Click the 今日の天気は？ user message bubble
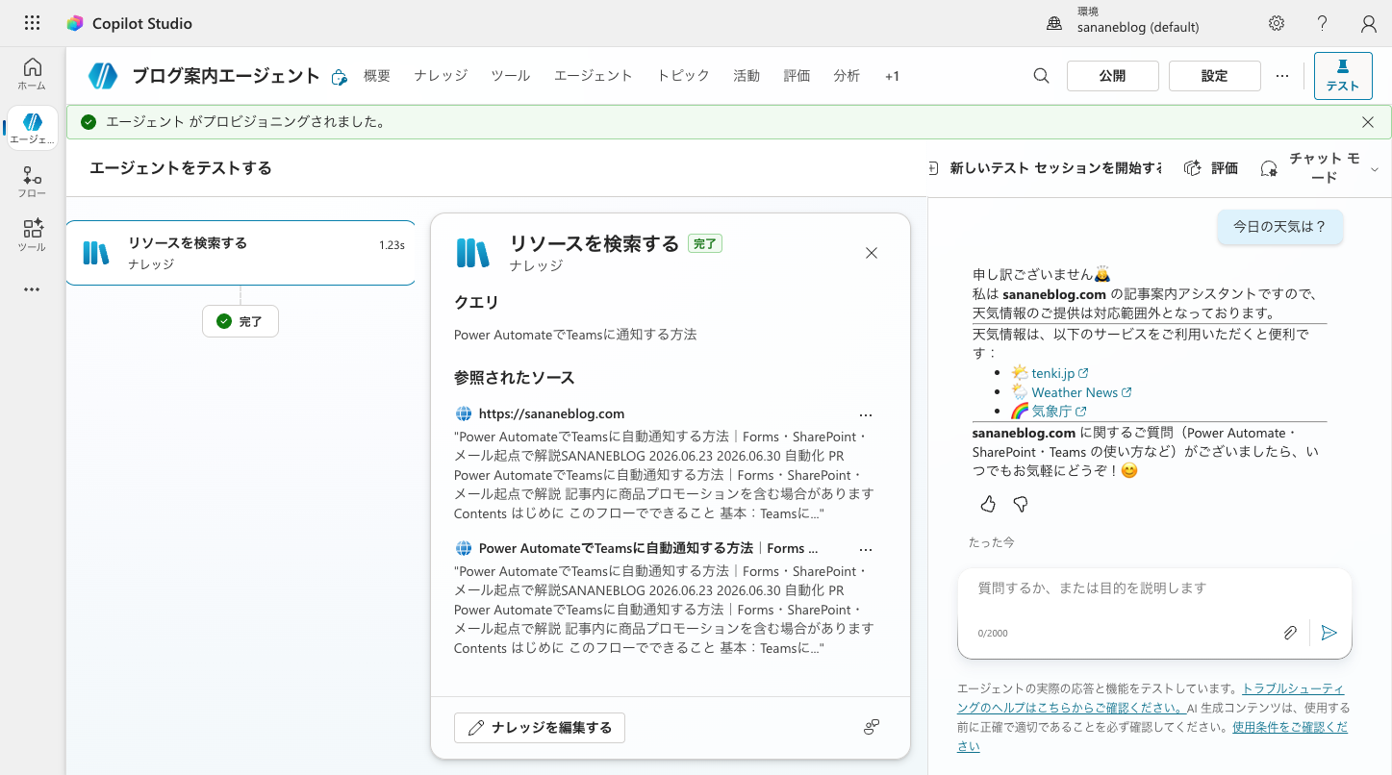 pyautogui.click(x=1279, y=227)
